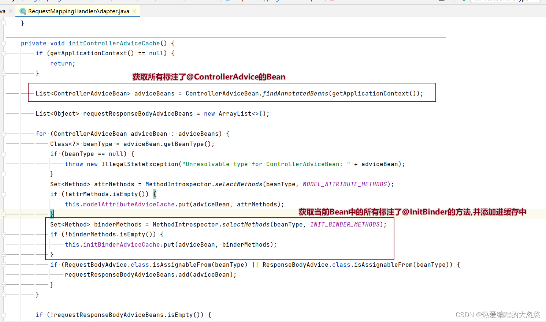Collapse the RequestBodyAdvice isAssignableFrom fold marker

[x=3, y=265]
